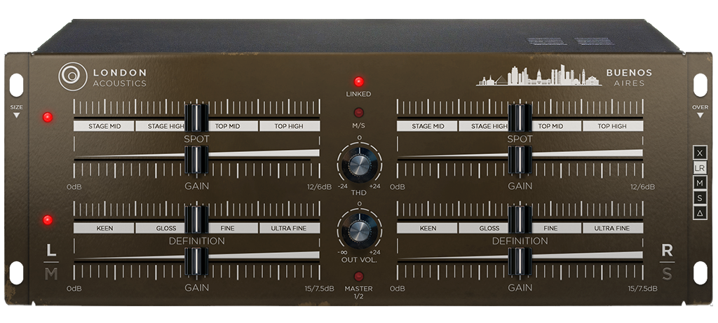Click the OUT VOL. knob

coord(359,230)
